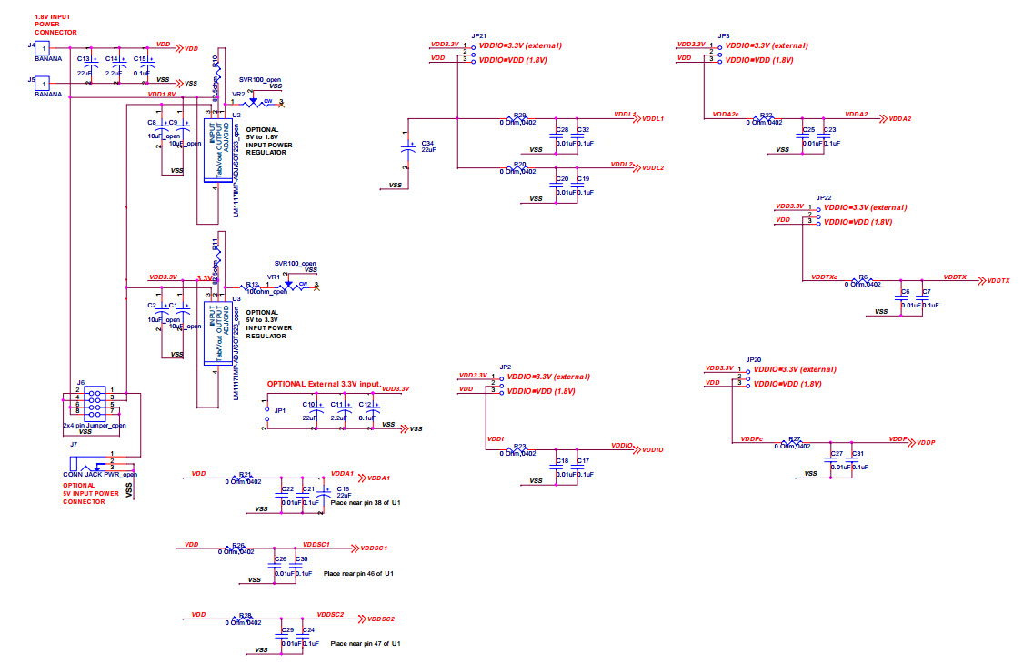This screenshot has width=1023, height=664.
Task: Select the J5 banana connector symbol
Action: [x=41, y=83]
